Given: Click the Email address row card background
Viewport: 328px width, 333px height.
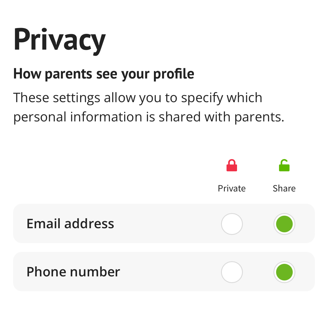Looking at the screenshot, I should 164,224.
